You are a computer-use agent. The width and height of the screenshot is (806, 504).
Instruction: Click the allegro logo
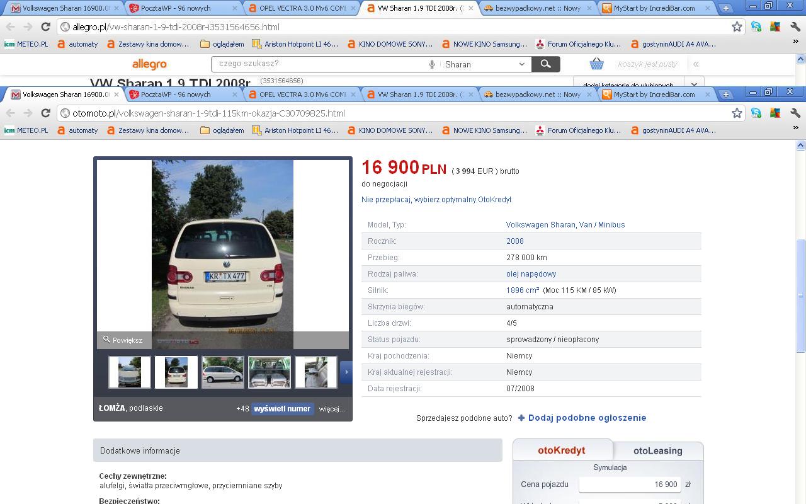pyautogui.click(x=149, y=64)
